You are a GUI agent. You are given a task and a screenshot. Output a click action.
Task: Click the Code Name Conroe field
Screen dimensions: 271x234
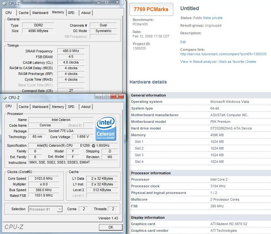[45, 125]
